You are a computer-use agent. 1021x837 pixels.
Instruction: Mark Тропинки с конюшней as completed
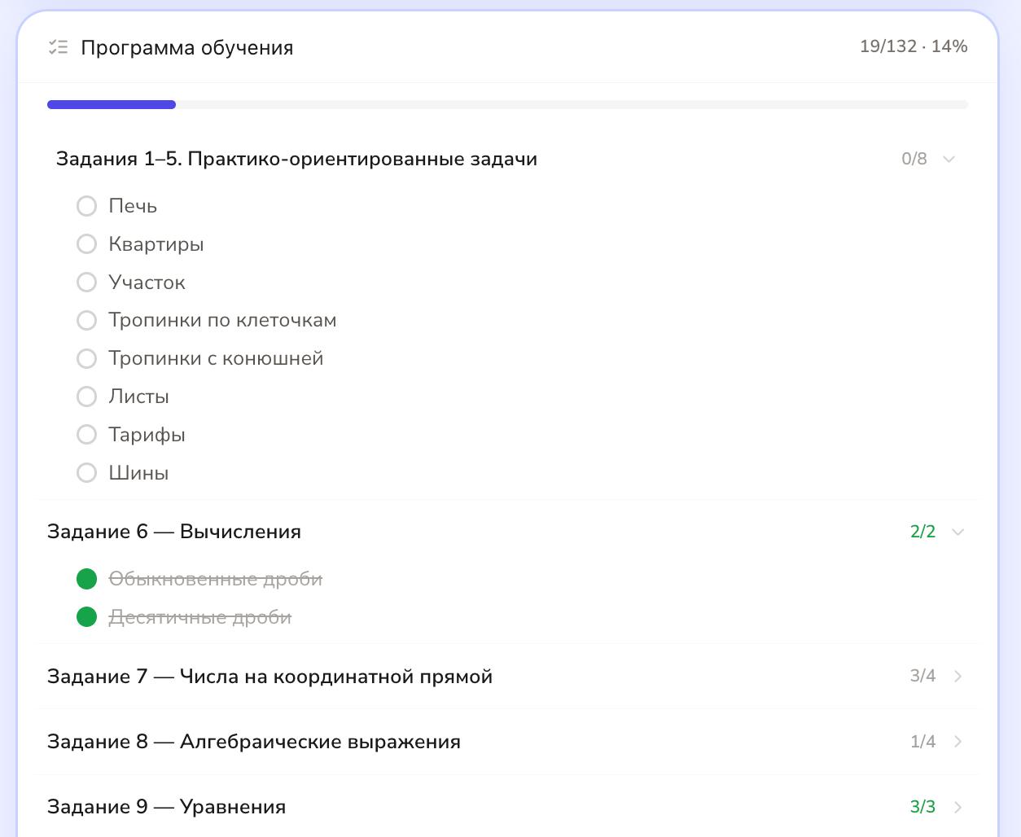[86, 358]
